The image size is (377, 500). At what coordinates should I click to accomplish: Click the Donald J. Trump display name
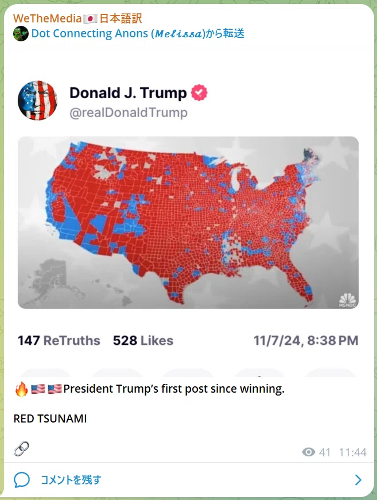128,93
